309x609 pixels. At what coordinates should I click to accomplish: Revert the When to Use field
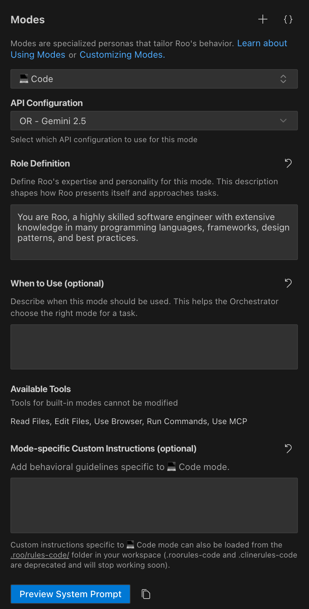(x=288, y=283)
